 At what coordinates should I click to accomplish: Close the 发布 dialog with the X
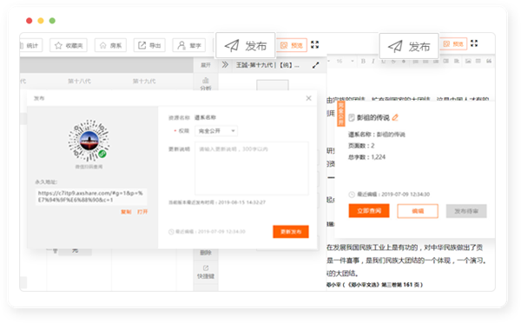click(308, 98)
